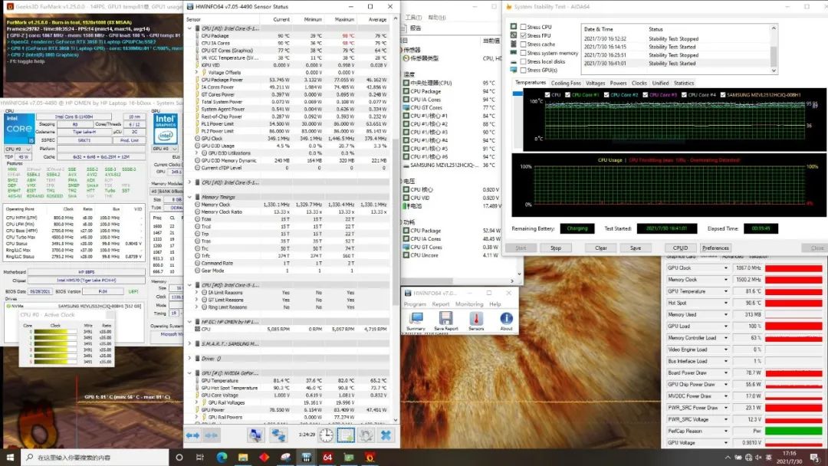Click AIDA64 red 64 taskbar icon

click(327, 457)
